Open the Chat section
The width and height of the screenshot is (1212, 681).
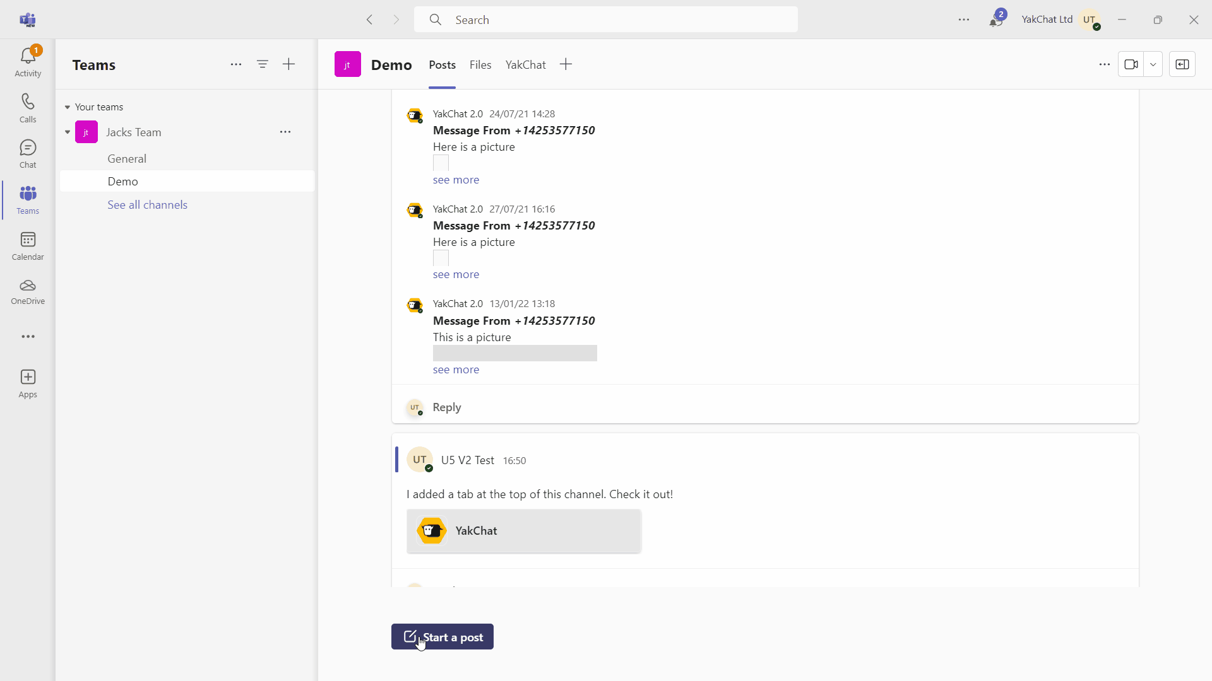coord(28,154)
